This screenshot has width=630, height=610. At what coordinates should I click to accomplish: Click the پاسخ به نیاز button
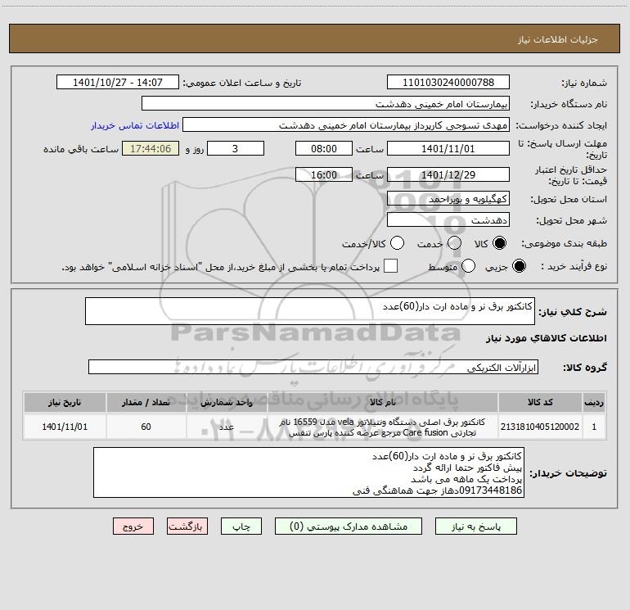click(x=476, y=526)
